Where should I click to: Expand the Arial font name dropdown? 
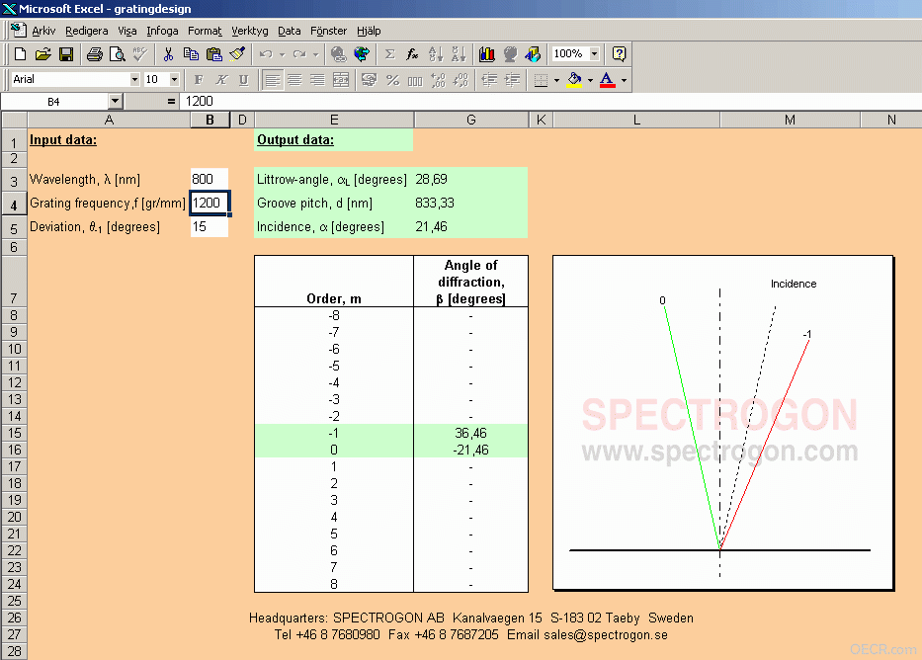pos(134,79)
